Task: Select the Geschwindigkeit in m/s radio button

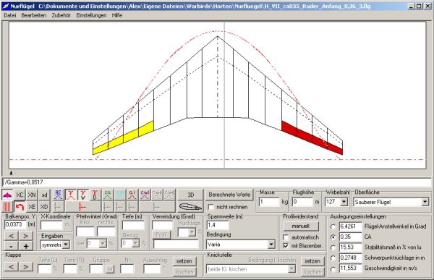Action: click(333, 268)
